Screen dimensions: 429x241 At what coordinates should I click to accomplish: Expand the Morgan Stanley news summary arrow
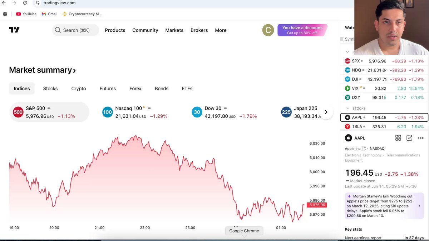coord(419,206)
